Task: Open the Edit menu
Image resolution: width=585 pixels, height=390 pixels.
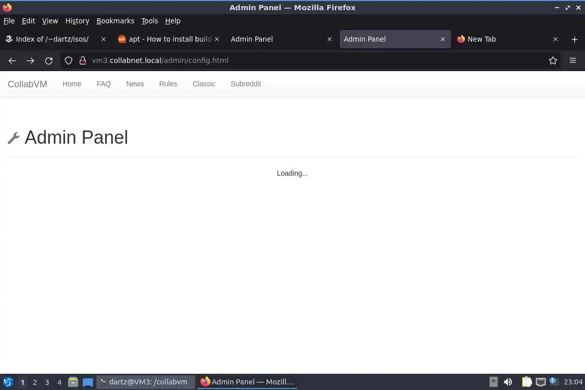Action: click(28, 21)
